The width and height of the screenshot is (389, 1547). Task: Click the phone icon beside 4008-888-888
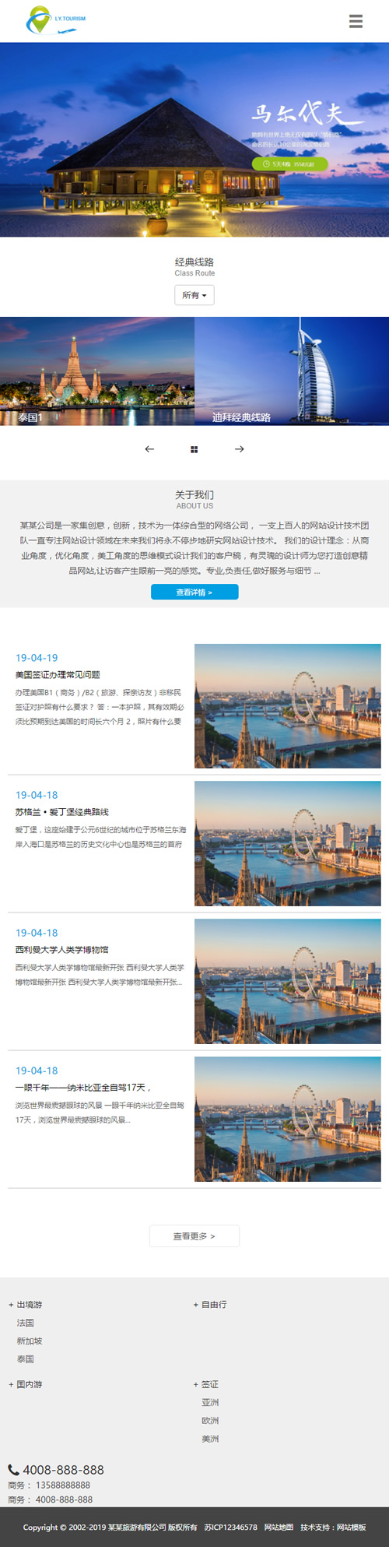13,1470
